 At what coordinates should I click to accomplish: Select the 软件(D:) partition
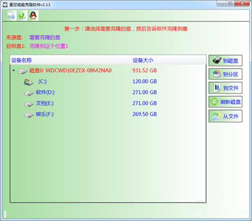(x=45, y=92)
